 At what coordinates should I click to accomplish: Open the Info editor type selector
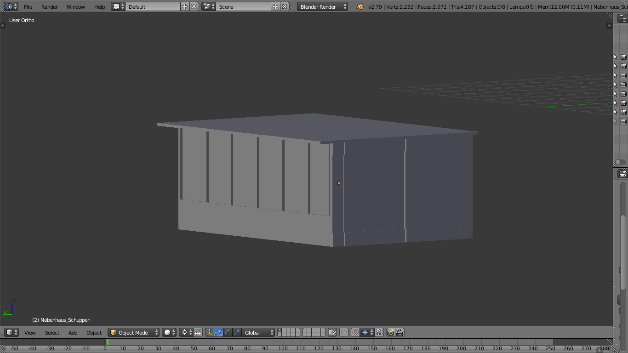coord(12,6)
